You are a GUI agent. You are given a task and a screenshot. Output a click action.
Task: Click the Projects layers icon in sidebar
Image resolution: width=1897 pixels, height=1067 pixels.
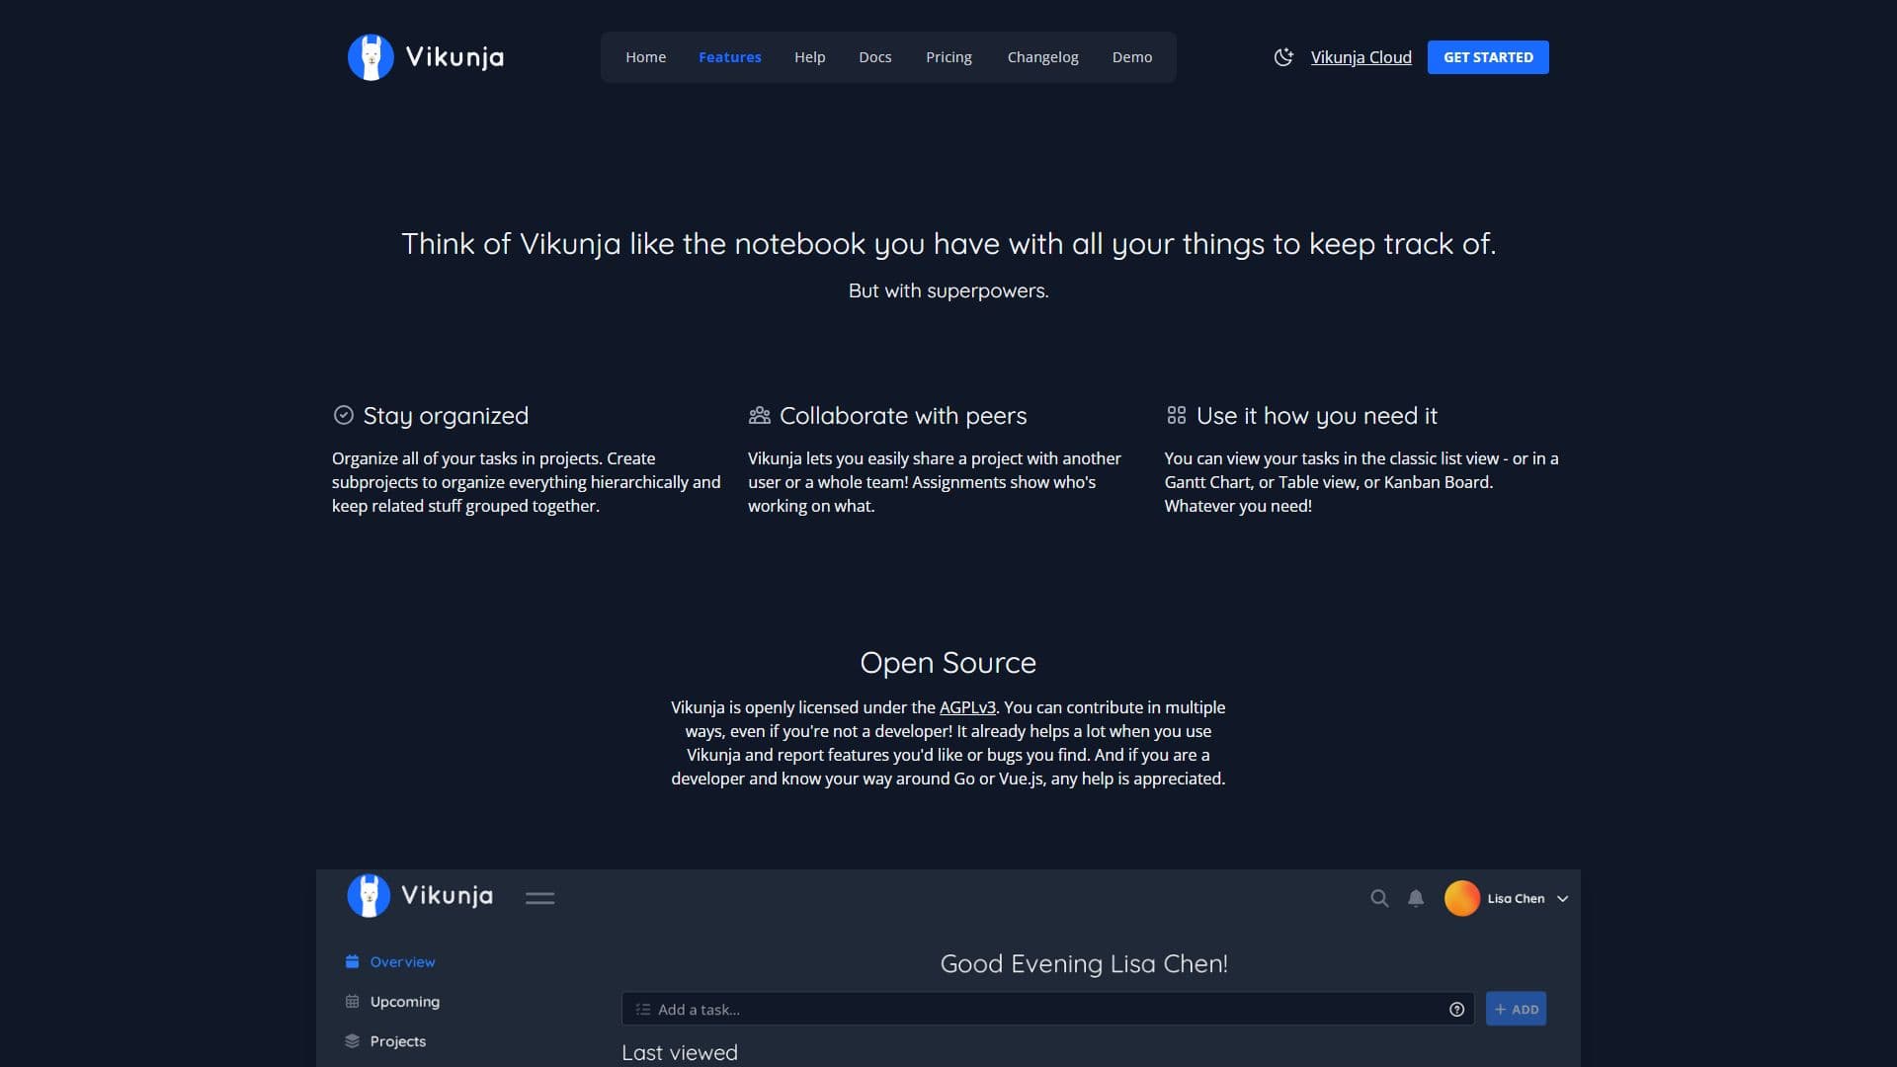(x=352, y=1040)
